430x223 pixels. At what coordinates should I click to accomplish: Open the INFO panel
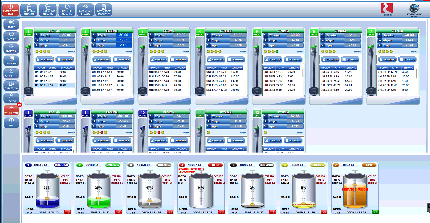[11, 123]
